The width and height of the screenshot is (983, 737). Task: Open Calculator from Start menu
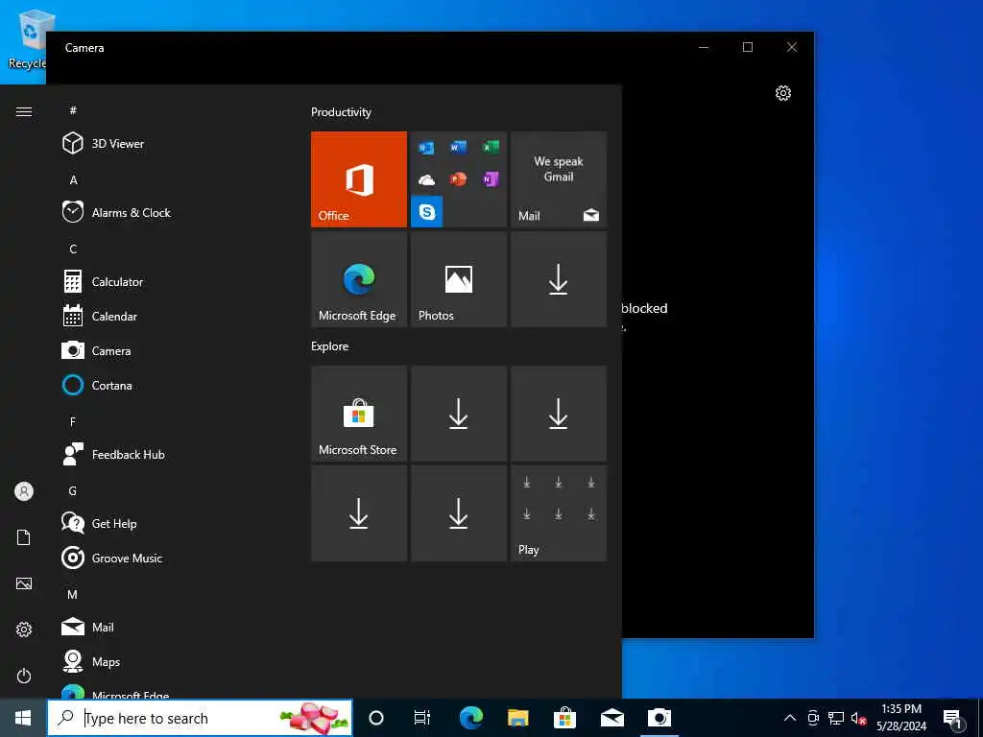coord(169,281)
